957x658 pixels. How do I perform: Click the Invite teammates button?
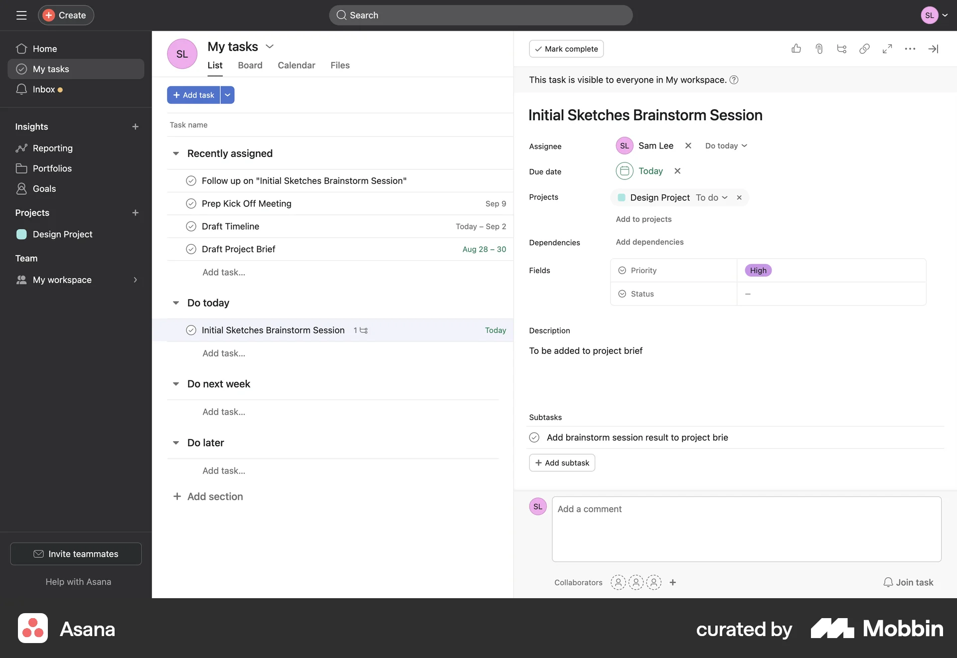click(75, 554)
